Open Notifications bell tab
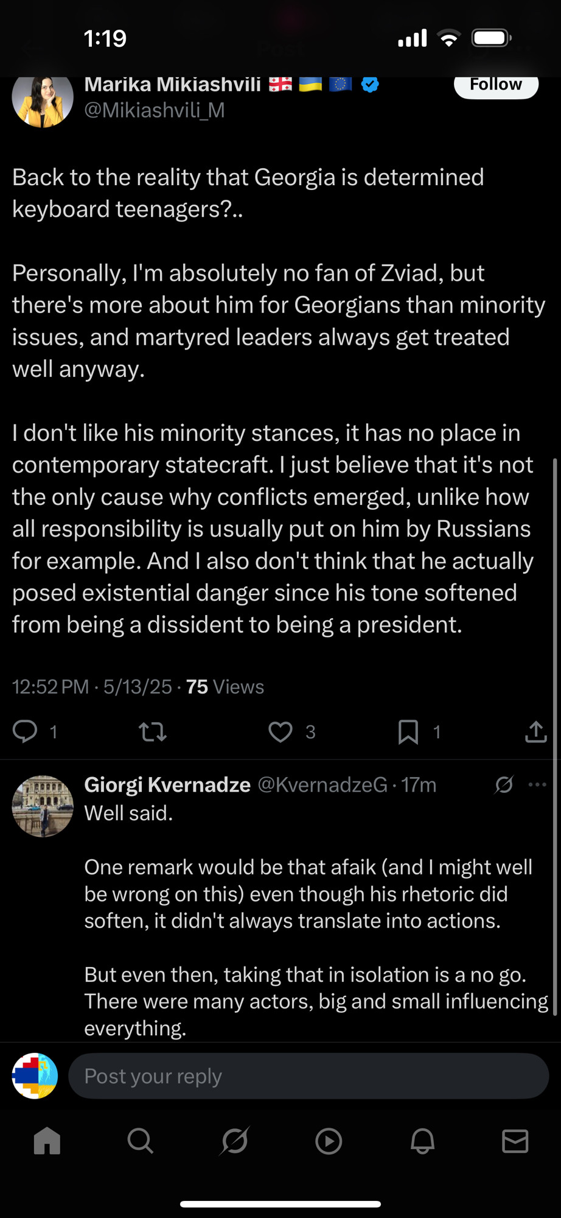 [422, 1141]
